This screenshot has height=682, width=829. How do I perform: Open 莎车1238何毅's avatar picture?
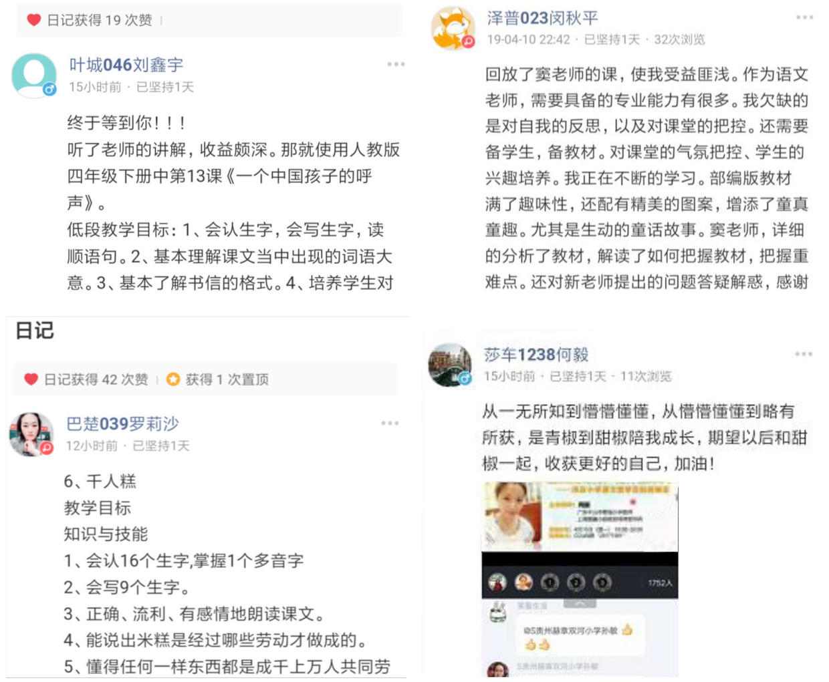450,365
